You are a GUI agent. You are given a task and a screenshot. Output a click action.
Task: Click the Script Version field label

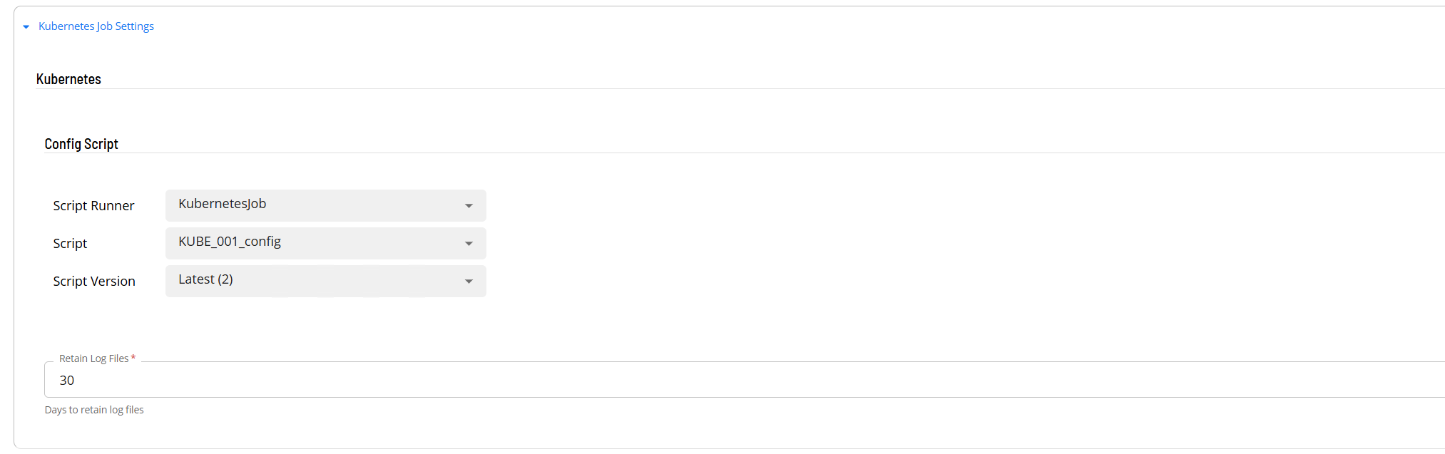(94, 282)
